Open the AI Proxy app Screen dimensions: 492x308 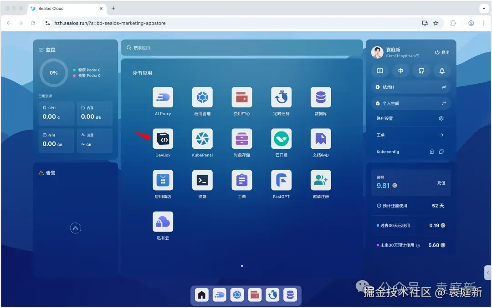tap(163, 97)
